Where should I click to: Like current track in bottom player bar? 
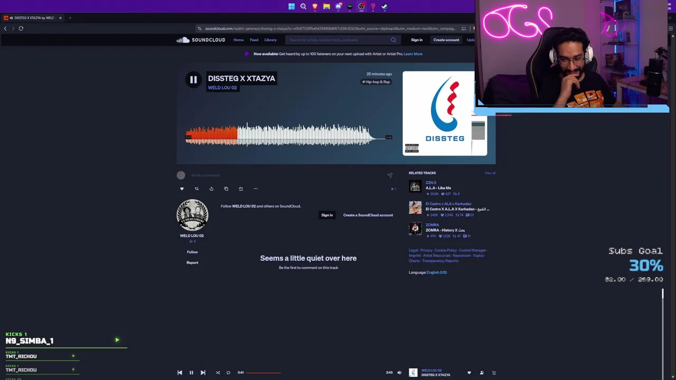pyautogui.click(x=469, y=373)
